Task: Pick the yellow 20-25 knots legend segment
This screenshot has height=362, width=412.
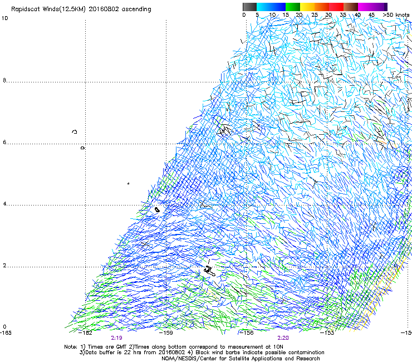Action: 307,7
